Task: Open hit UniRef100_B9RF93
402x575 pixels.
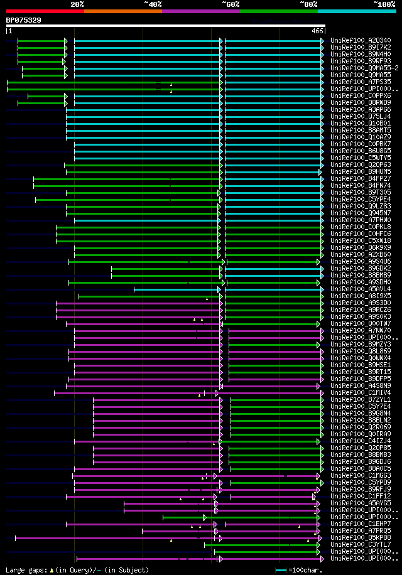Action: [x=361, y=62]
